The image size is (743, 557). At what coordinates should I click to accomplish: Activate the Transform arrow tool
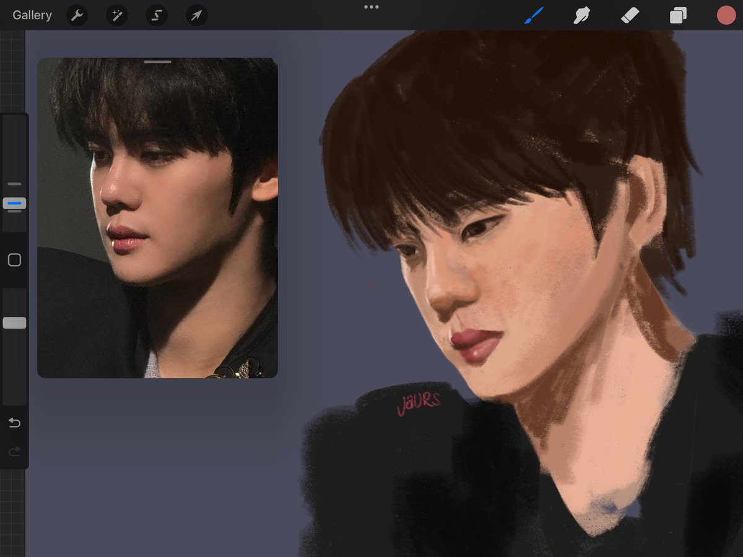(x=196, y=15)
